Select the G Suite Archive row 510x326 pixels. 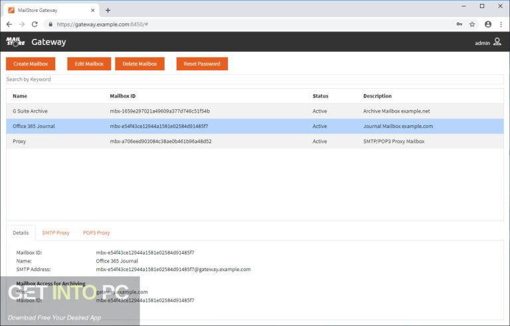pyautogui.click(x=255, y=111)
